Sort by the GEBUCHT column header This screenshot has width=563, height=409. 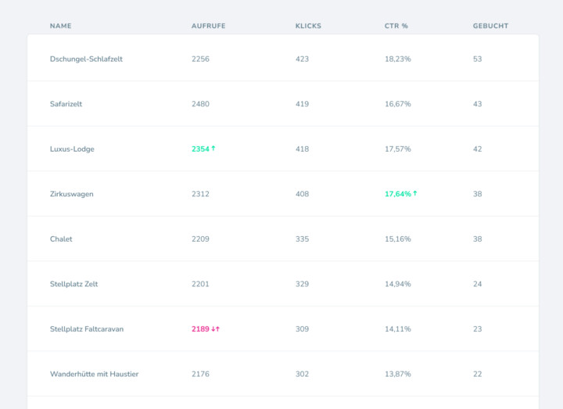pos(490,26)
